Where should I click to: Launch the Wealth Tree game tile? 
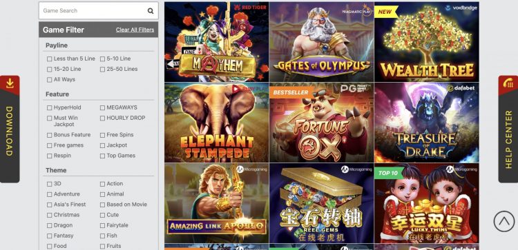[427, 42]
